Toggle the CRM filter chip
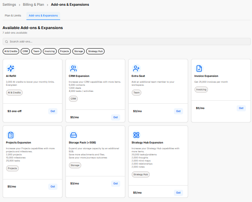This screenshot has width=252, height=202. pyautogui.click(x=25, y=51)
